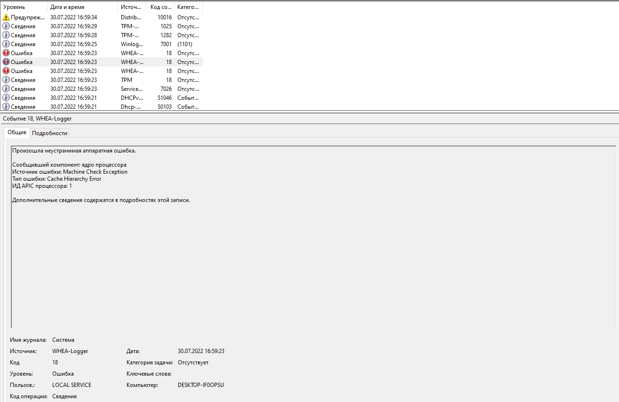Viewport: 619px width, 402px height.
Task: Select the Dhcp-... source cell
Action: click(x=130, y=107)
